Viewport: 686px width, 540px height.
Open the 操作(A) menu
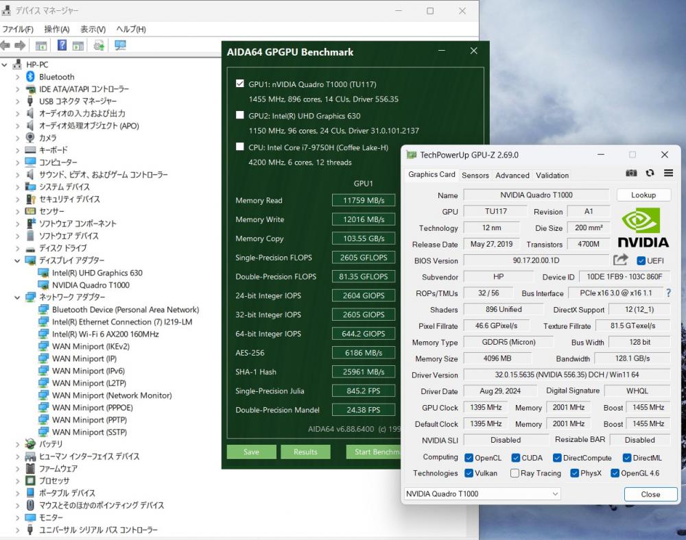pos(56,29)
